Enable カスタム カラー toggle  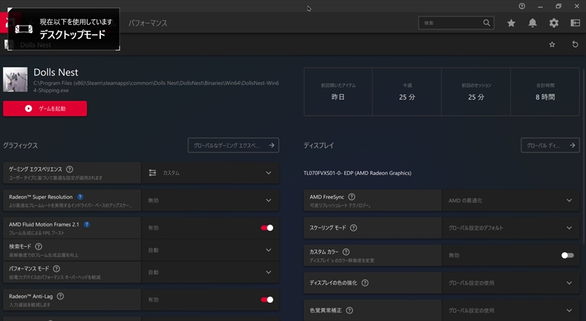[x=567, y=255]
